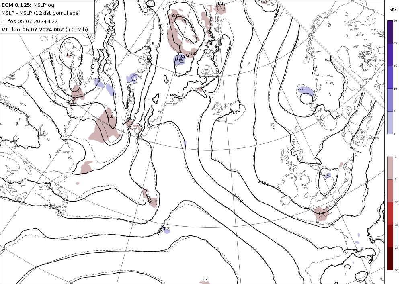Click the large pink shaded area near '-1.8'
This screenshot has height=284, width=402.
click(x=104, y=127)
